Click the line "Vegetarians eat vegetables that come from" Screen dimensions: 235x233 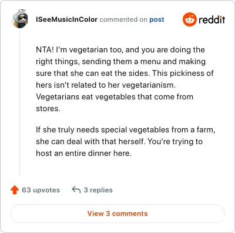pos(115,96)
